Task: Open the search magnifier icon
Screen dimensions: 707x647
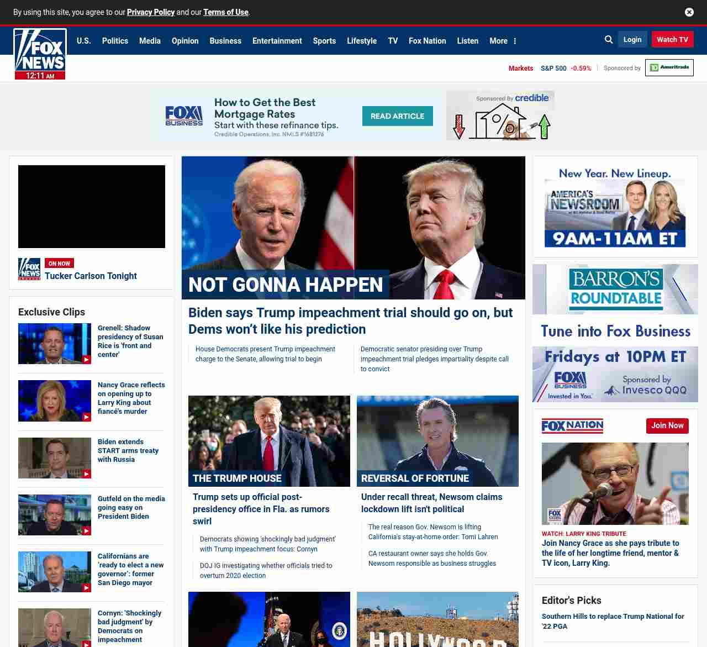Action: coord(609,40)
